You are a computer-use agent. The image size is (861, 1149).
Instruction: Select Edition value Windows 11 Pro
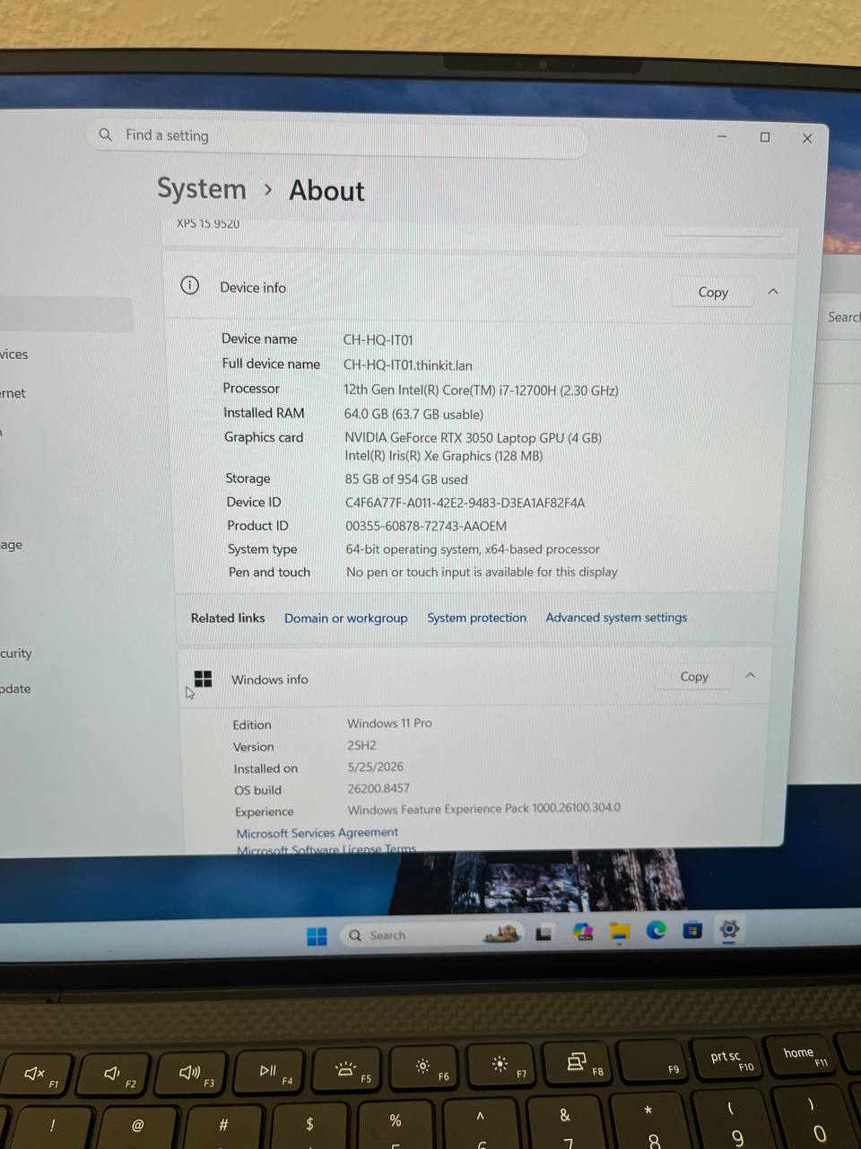[x=390, y=723]
